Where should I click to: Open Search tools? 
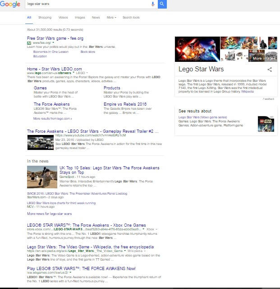[x=131, y=18]
